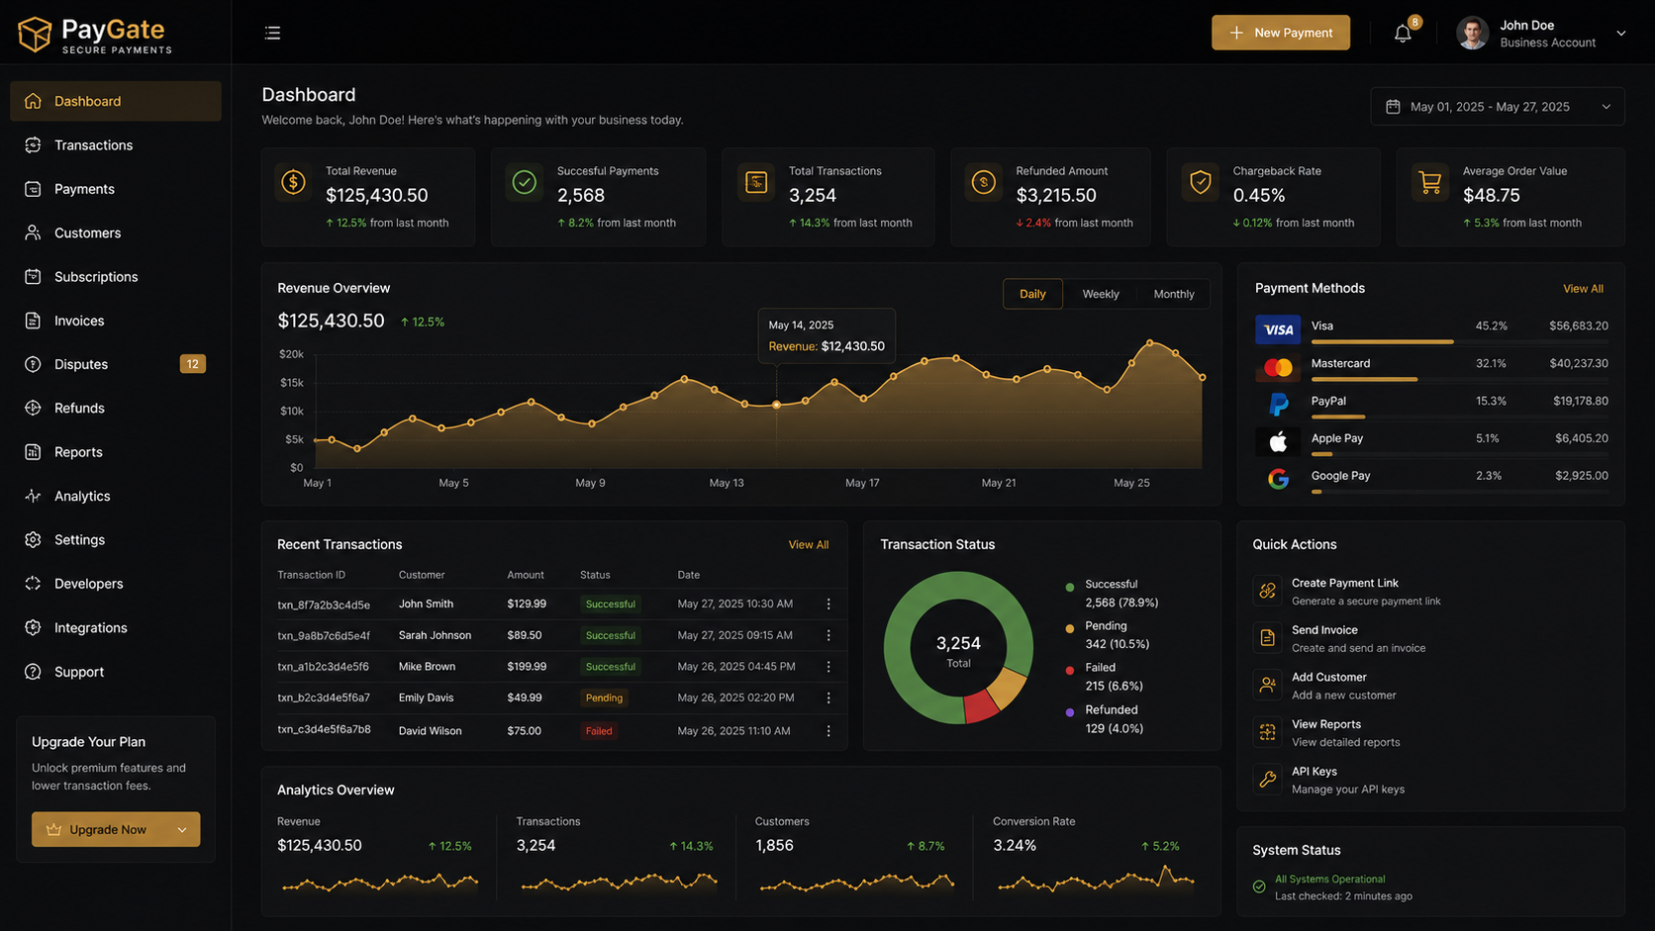Click the May 14 data point on chart
The height and width of the screenshot is (931, 1655).
[776, 405]
